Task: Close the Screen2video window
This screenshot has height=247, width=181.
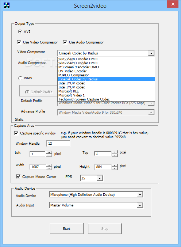Action: click(x=173, y=4)
